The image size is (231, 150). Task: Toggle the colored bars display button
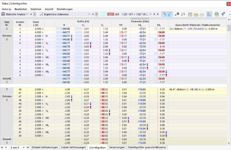[209, 14]
